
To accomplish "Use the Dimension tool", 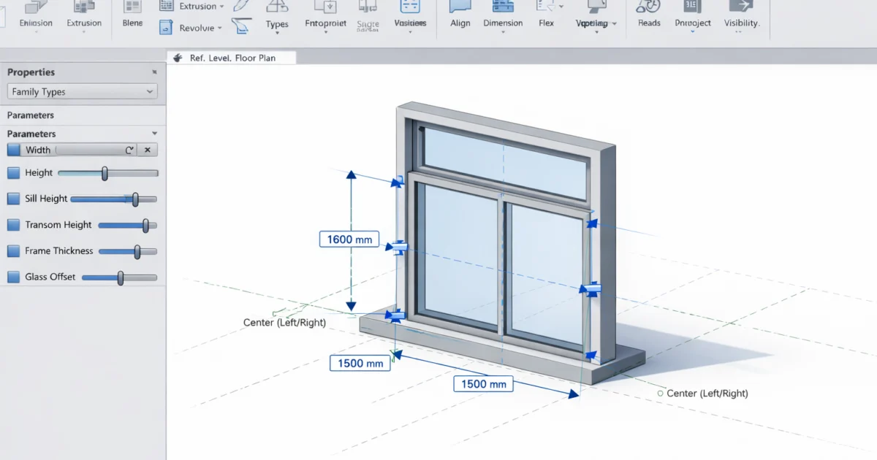I will (503, 15).
